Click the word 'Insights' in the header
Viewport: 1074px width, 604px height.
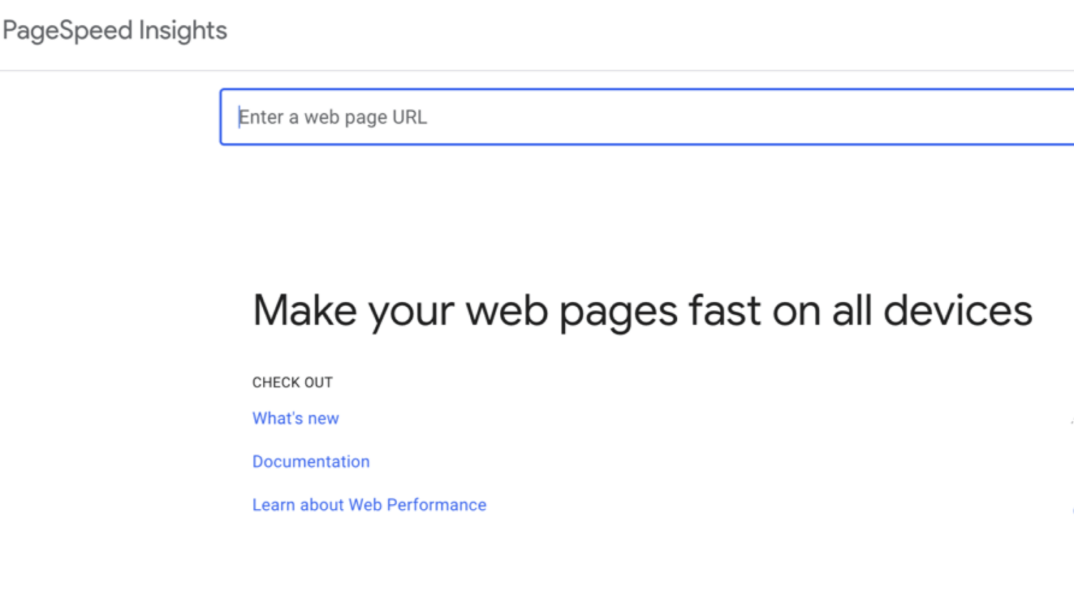tap(182, 31)
